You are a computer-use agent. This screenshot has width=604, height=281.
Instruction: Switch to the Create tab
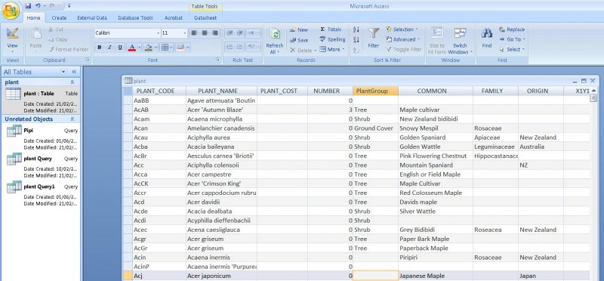(59, 17)
